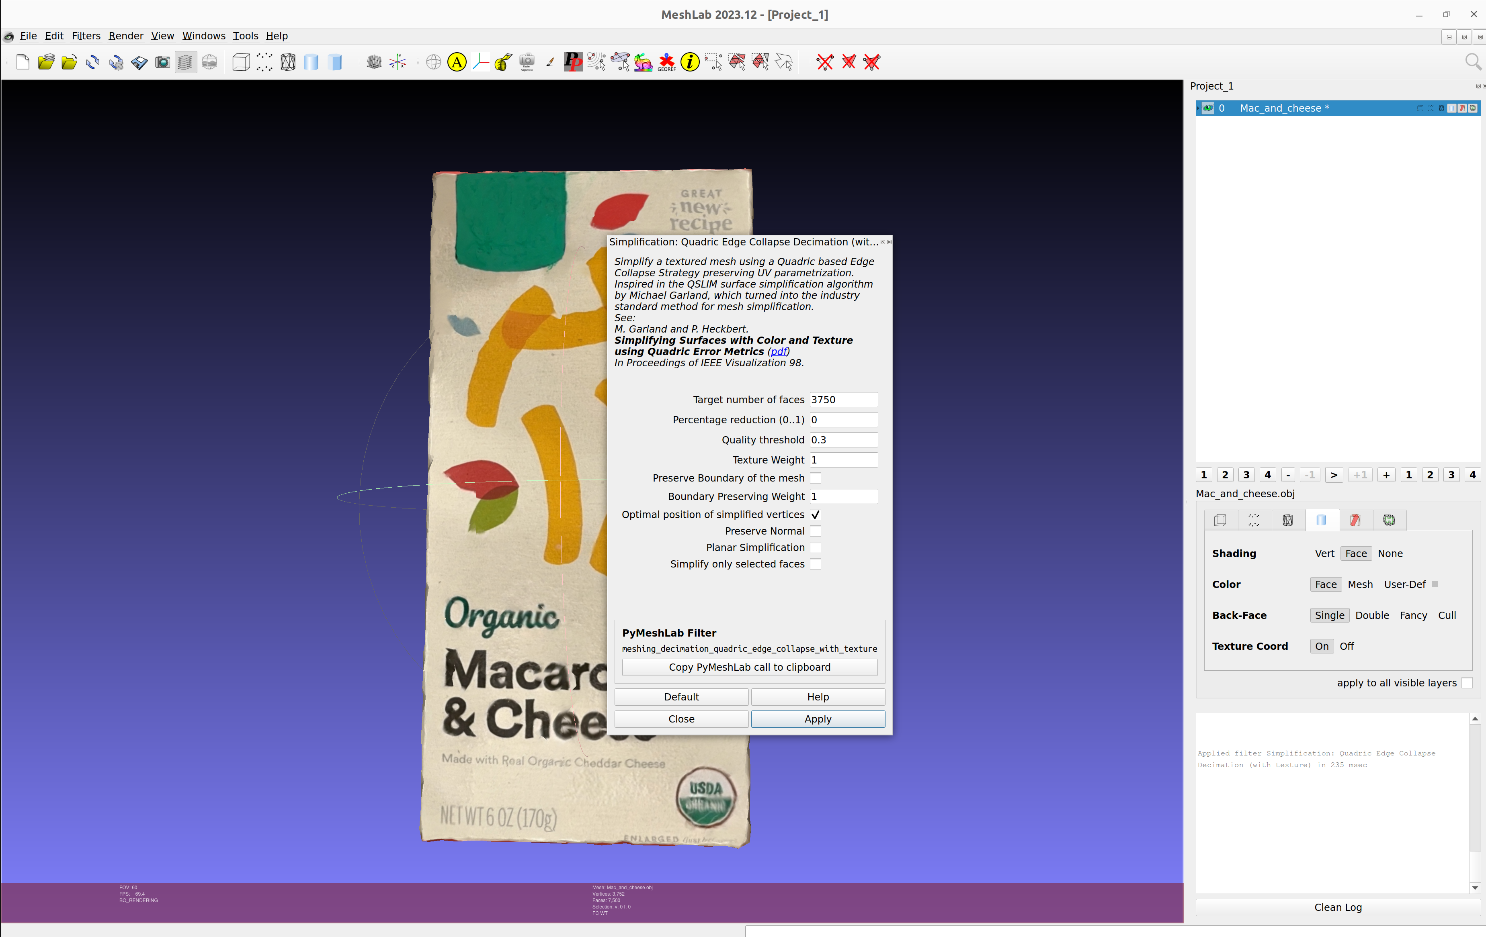Toggle the Show Layer Dialog icon
1486x937 pixels.
[184, 61]
